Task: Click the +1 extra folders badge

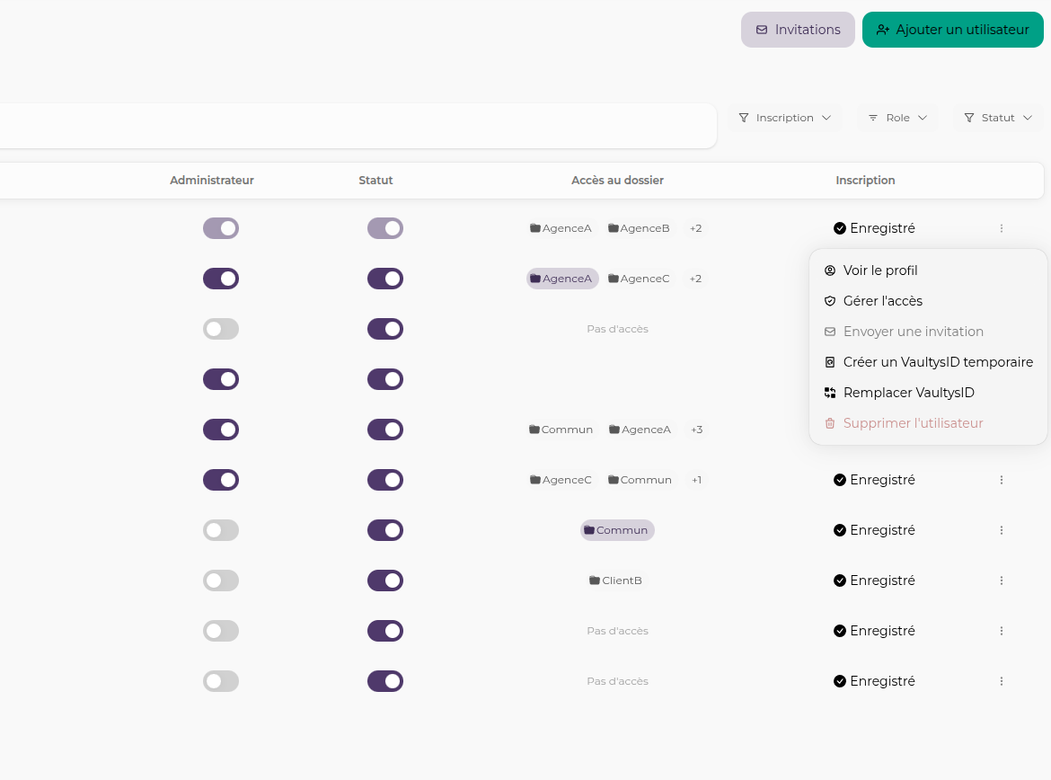Action: (x=696, y=480)
